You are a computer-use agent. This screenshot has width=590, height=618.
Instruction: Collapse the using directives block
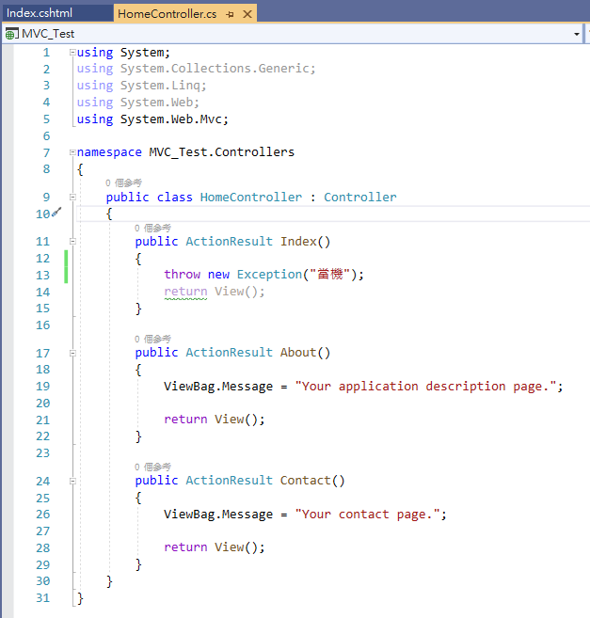[72, 52]
